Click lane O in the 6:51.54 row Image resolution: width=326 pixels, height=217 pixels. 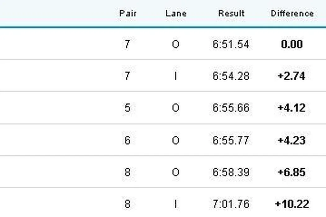[176, 45]
